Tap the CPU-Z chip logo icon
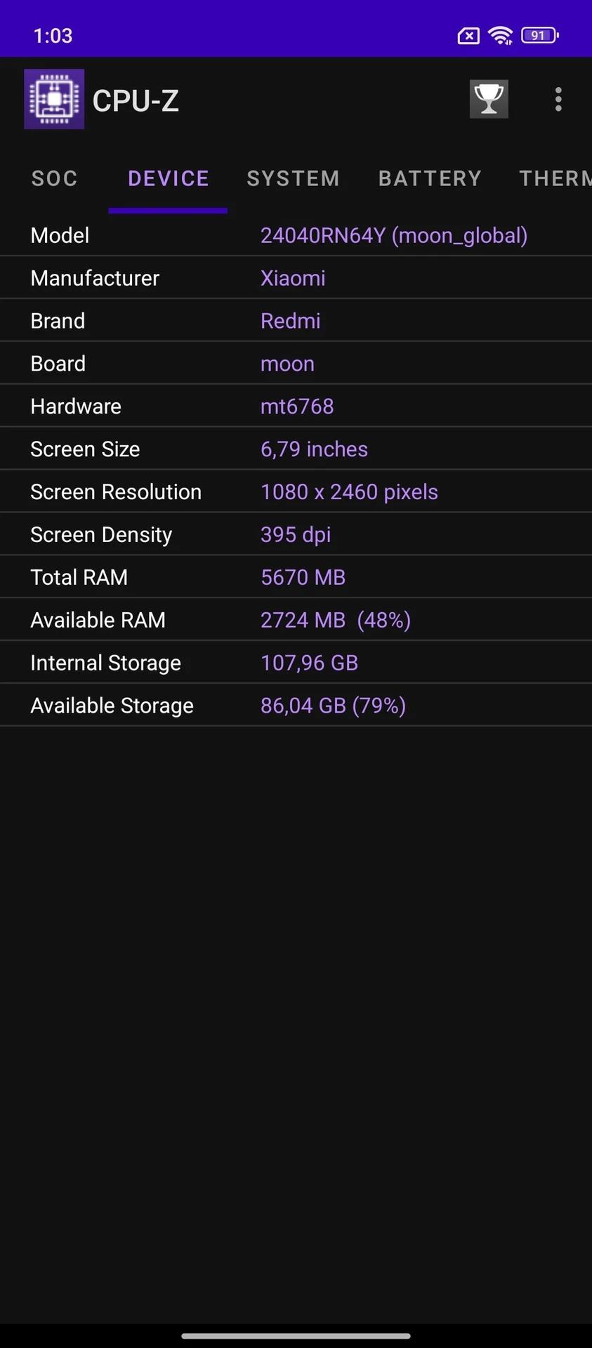The image size is (592, 1348). [x=53, y=98]
